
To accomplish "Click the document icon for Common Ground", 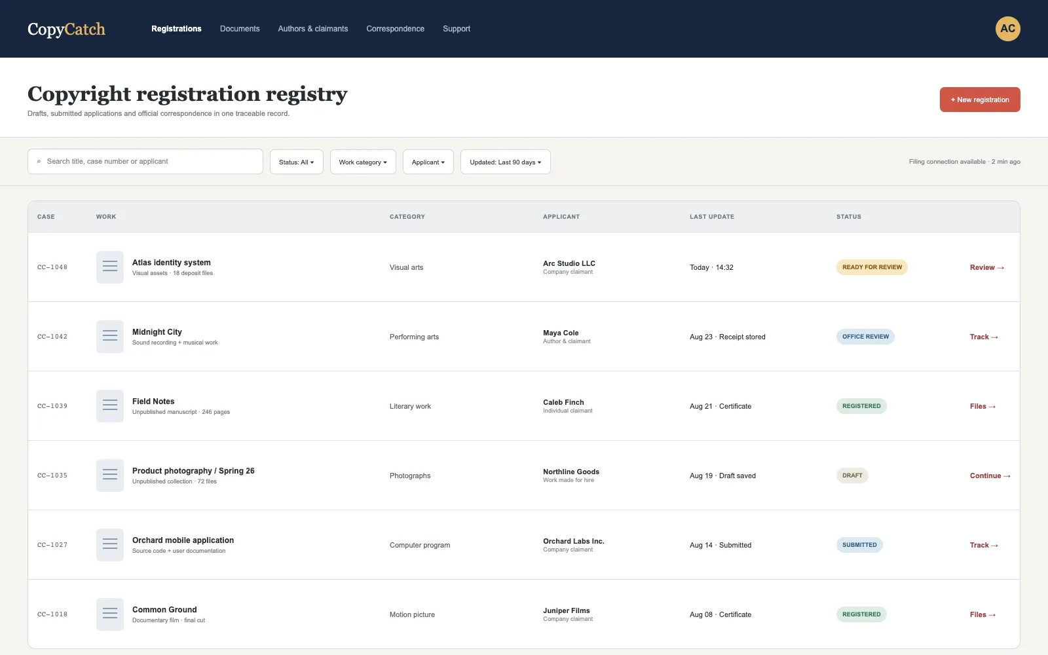I will click(110, 614).
